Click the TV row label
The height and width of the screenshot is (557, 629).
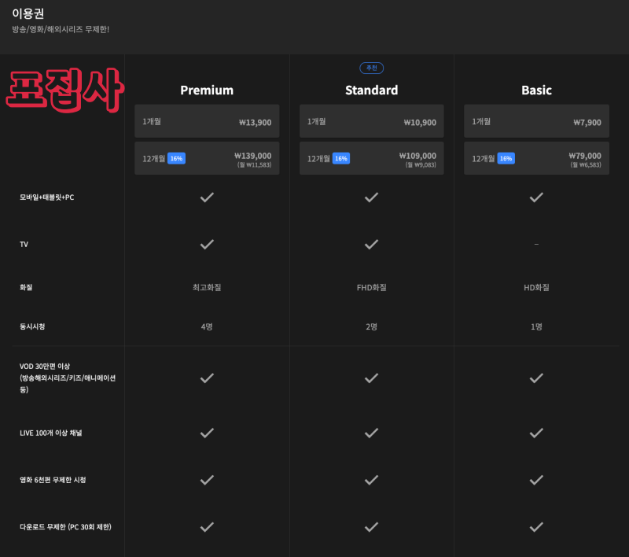point(24,245)
